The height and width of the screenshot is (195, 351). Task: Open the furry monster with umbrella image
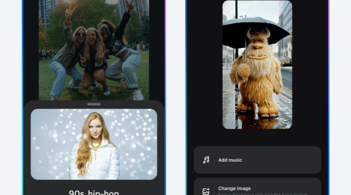tap(257, 64)
